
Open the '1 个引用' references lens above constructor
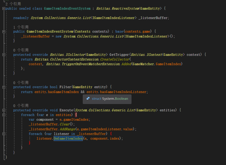(x=21, y=27)
